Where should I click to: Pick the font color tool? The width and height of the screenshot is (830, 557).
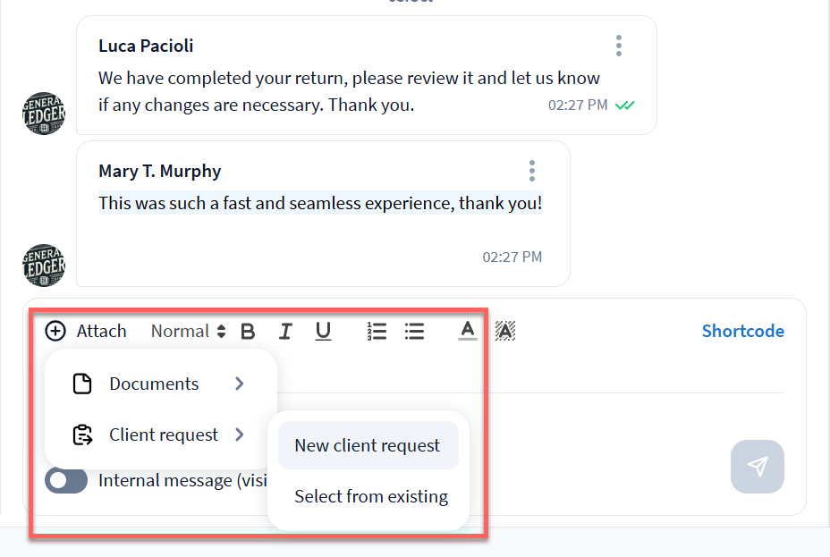[467, 332]
